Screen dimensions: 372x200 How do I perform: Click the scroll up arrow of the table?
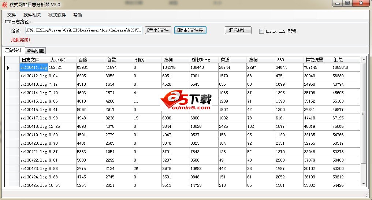pos(364,59)
